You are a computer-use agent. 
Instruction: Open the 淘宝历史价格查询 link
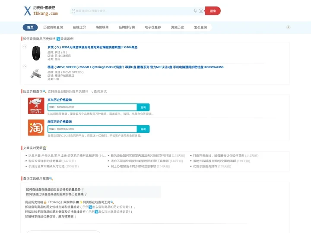(x=60, y=122)
